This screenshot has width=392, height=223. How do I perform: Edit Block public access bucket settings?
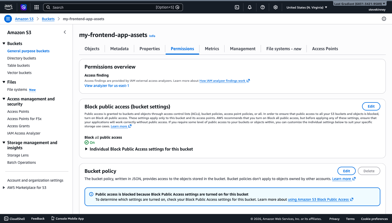371,106
